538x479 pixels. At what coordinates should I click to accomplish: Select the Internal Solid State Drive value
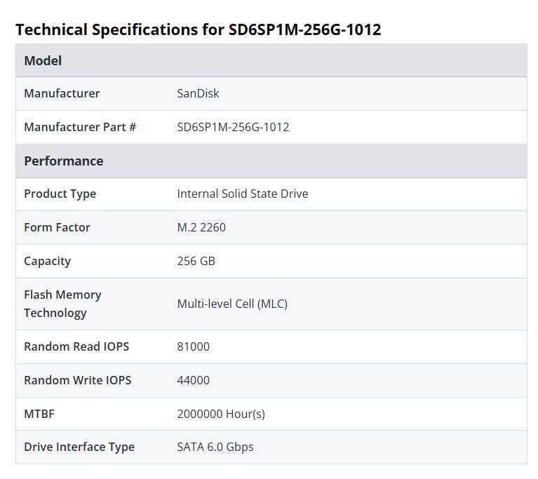[x=242, y=194]
